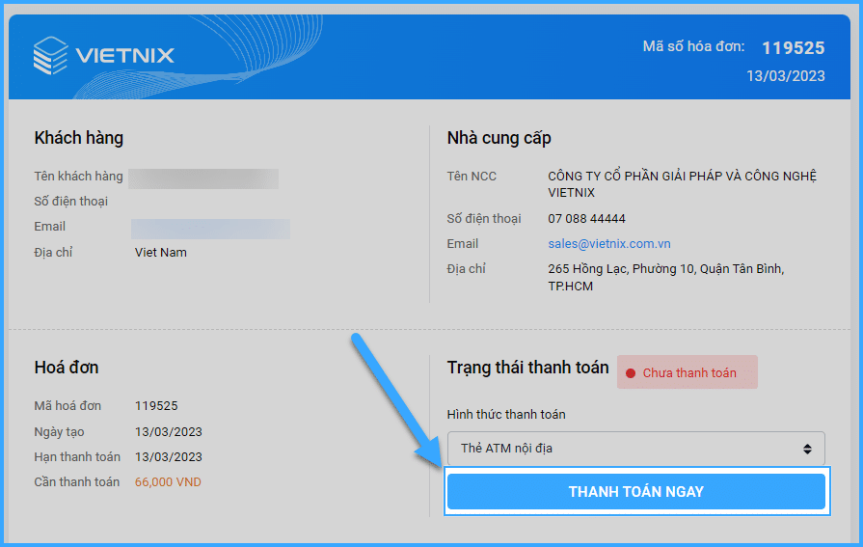Viewport: 863px width, 547px height.
Task: Click the Ngày tạo value 13/03/2023
Action: [169, 432]
